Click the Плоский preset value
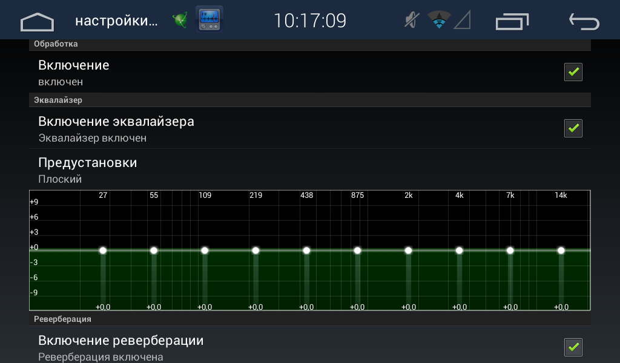This screenshot has width=620, height=363. pyautogui.click(x=60, y=179)
